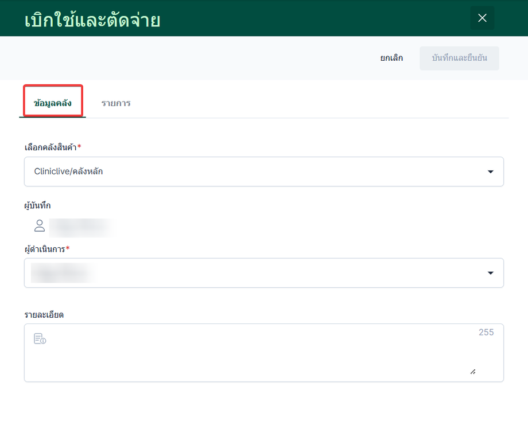This screenshot has height=429, width=528.
Task: Focus the รายละเอียด text area
Action: 264,353
